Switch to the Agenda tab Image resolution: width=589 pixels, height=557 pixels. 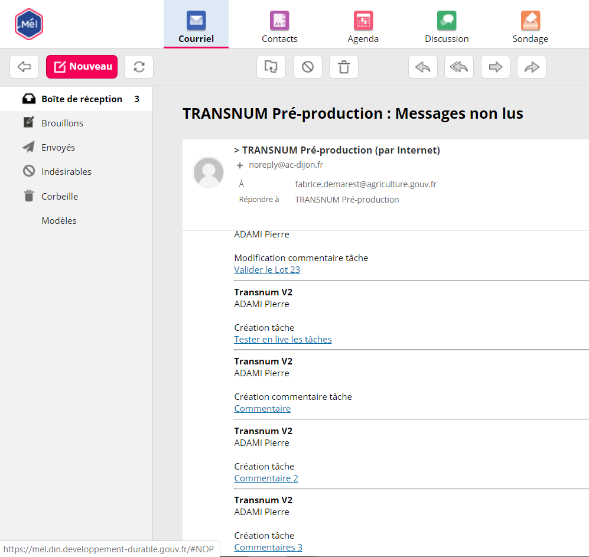363,28
